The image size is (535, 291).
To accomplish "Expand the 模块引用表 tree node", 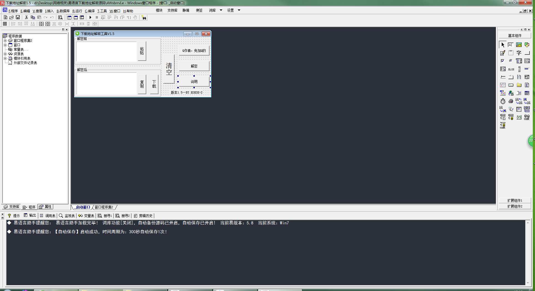I will click(5, 58).
